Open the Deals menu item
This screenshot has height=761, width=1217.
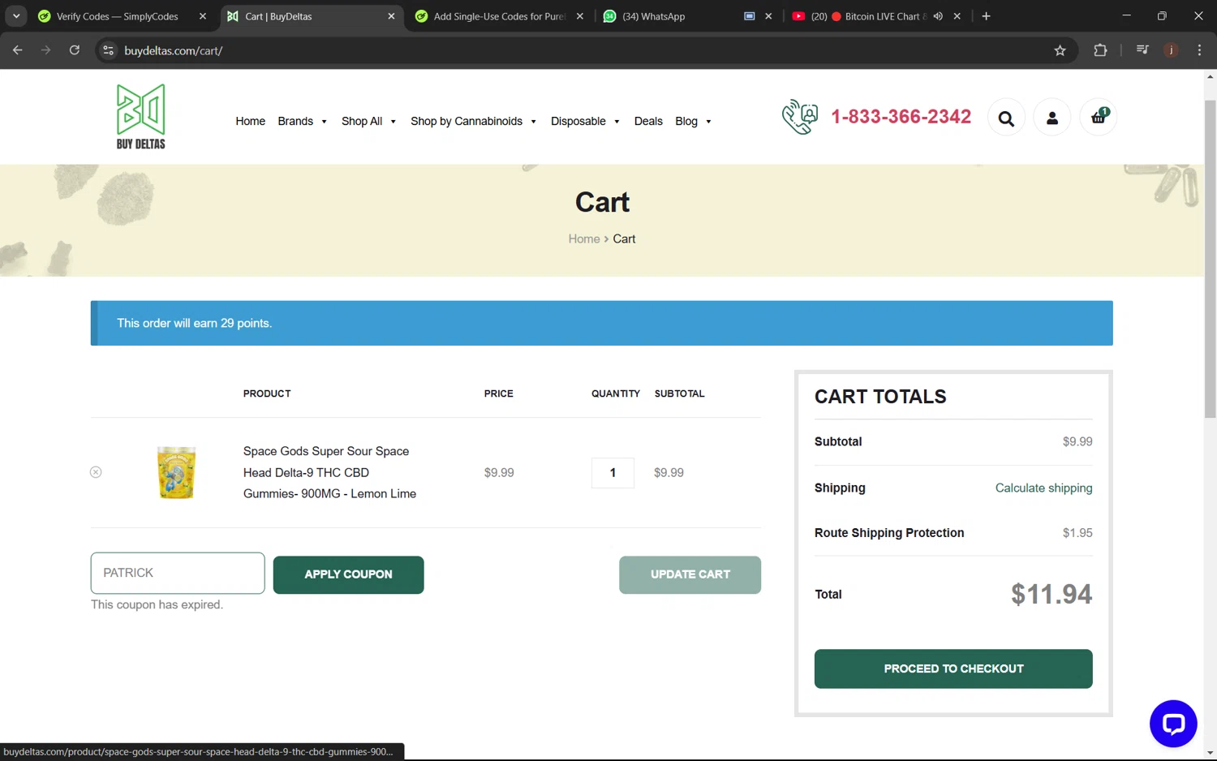click(648, 121)
